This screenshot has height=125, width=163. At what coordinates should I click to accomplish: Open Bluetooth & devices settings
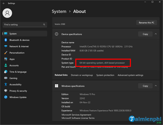(x=25, y=40)
